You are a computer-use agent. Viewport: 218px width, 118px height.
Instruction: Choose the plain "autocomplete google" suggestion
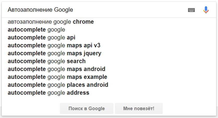[37, 30]
